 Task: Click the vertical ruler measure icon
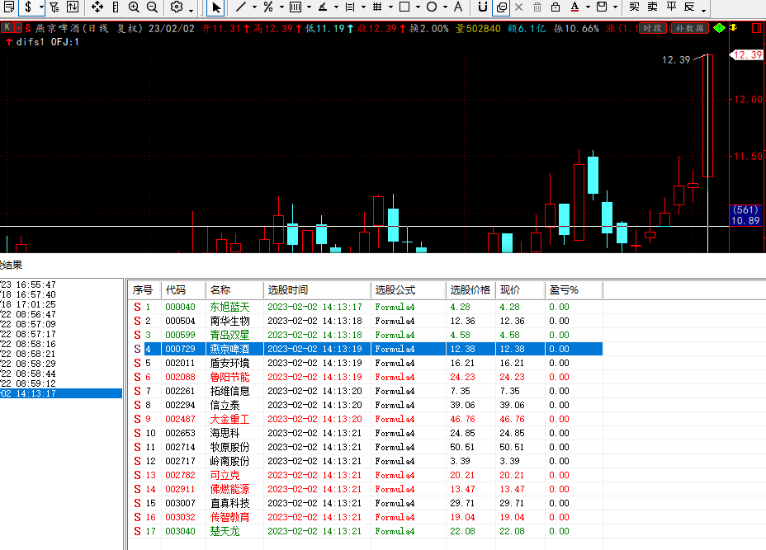(x=116, y=7)
